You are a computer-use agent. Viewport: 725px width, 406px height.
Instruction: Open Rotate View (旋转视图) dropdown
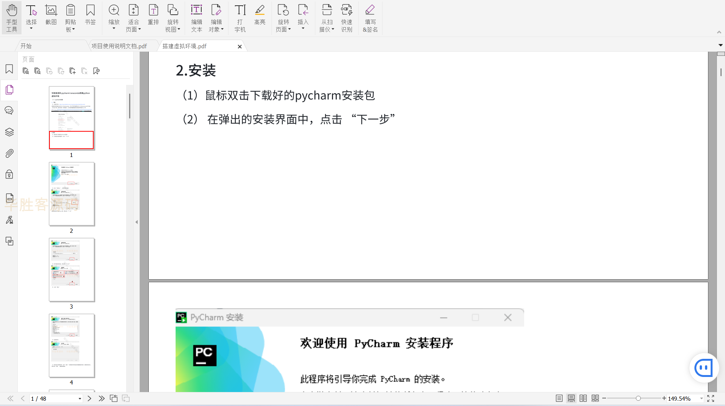click(173, 18)
